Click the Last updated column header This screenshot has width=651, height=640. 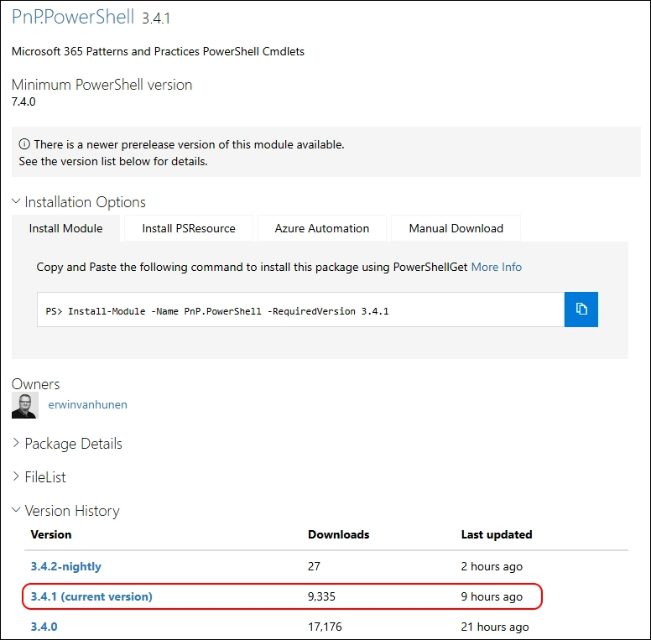tap(497, 534)
